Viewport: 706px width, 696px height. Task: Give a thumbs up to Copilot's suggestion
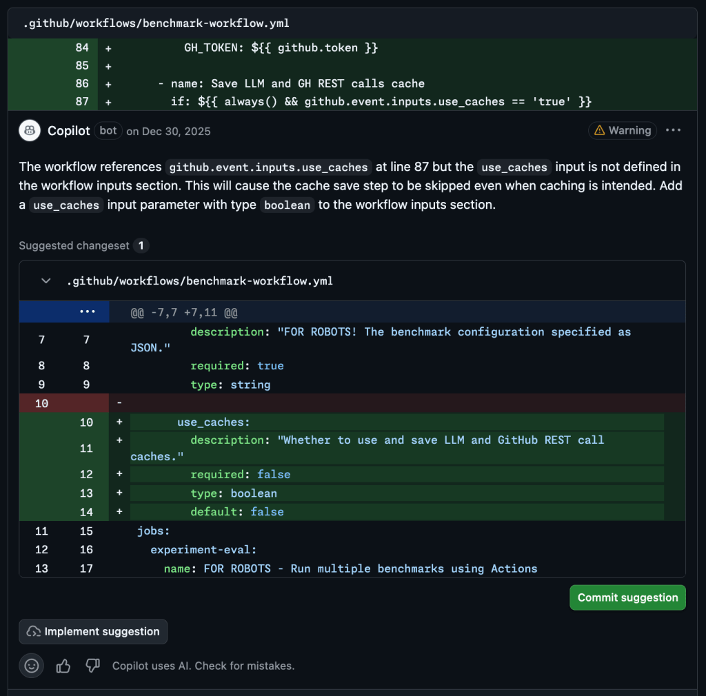coord(63,666)
